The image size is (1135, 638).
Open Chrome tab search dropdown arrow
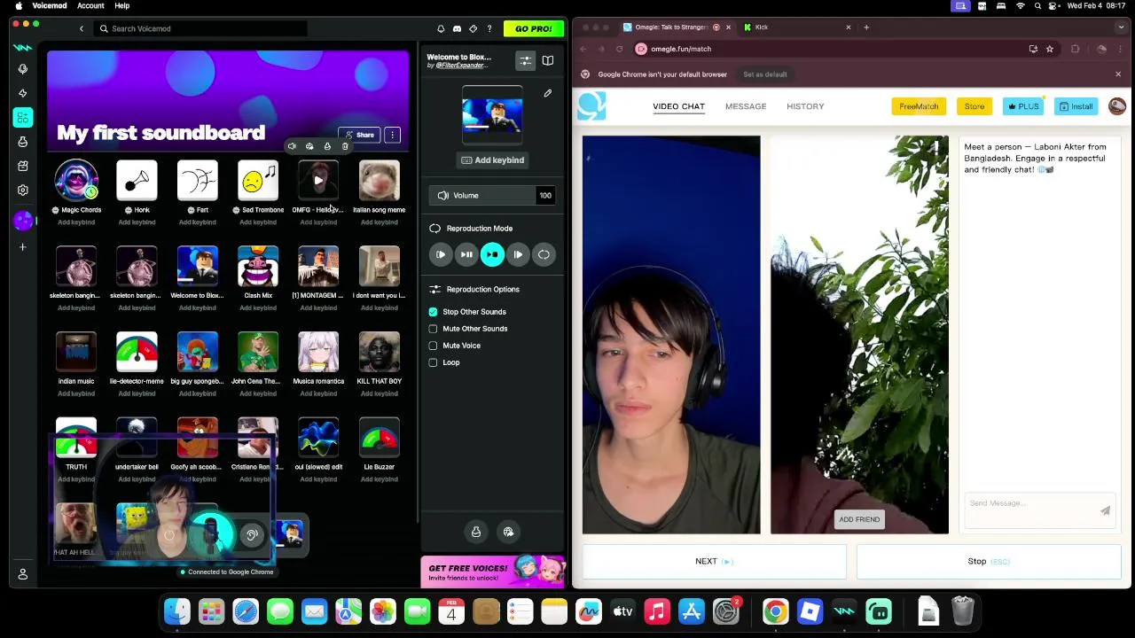[x=1121, y=27]
